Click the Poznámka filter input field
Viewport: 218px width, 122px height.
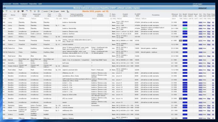(156, 18)
